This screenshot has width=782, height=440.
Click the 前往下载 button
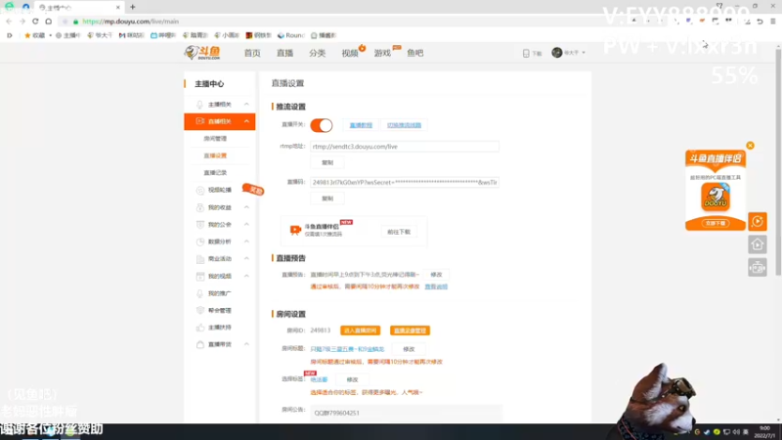pos(399,232)
